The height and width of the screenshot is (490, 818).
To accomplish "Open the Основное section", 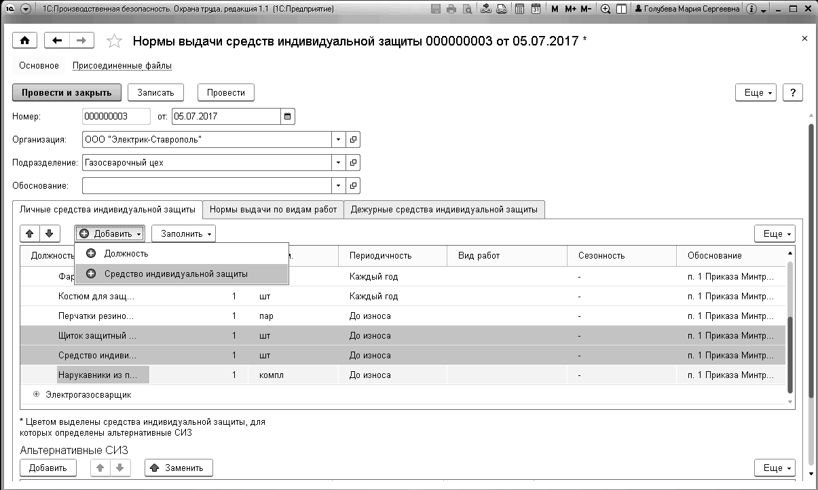I will [x=39, y=66].
